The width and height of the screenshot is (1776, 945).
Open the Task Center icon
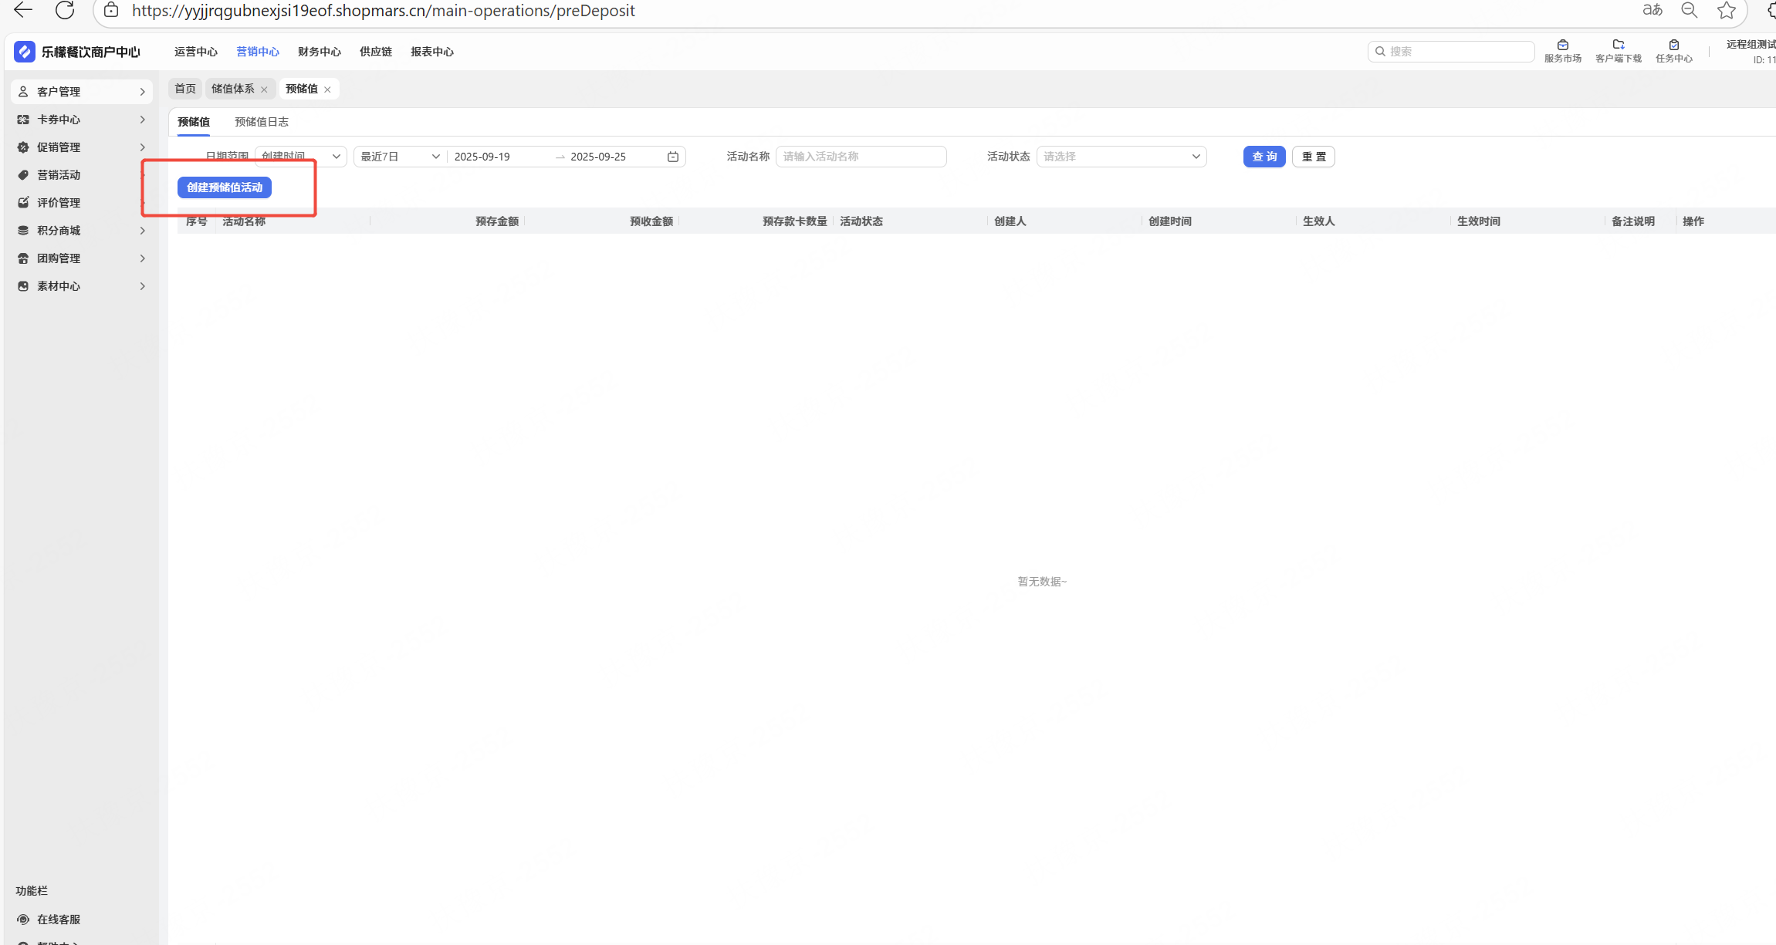pyautogui.click(x=1673, y=45)
